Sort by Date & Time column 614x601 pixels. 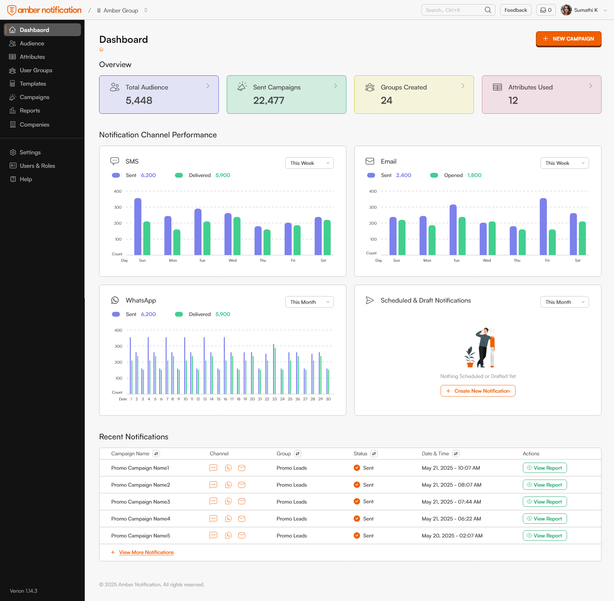[x=456, y=453]
